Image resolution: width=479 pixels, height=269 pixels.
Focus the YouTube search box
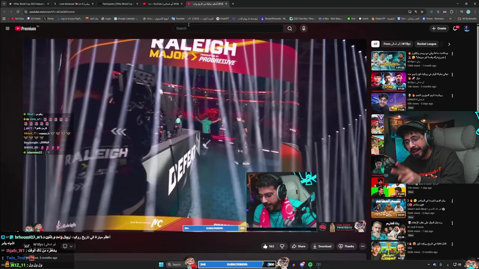pyautogui.click(x=229, y=28)
